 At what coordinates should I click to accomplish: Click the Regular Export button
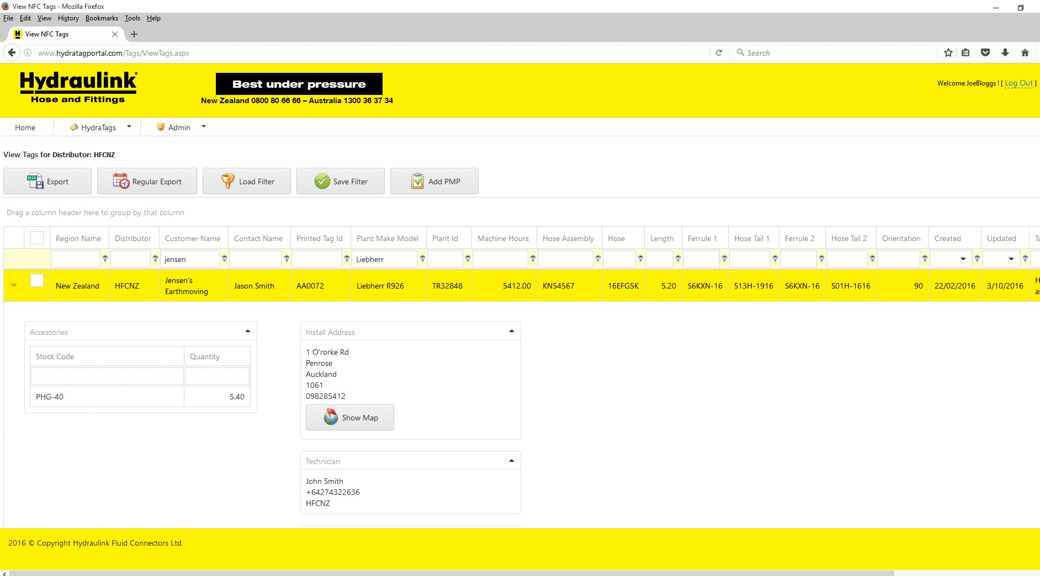click(x=147, y=181)
